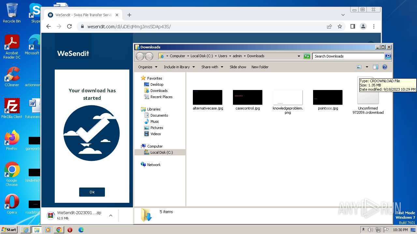This screenshot has height=234, width=417.
Task: Select casecontrol.jpg thumbnail
Action: pos(248,97)
